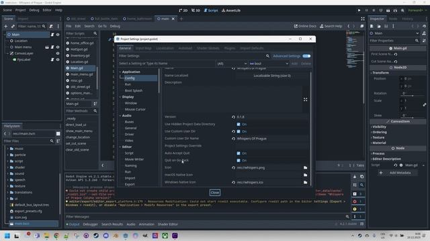
Task: Open Online Docs
Action: coord(305,26)
